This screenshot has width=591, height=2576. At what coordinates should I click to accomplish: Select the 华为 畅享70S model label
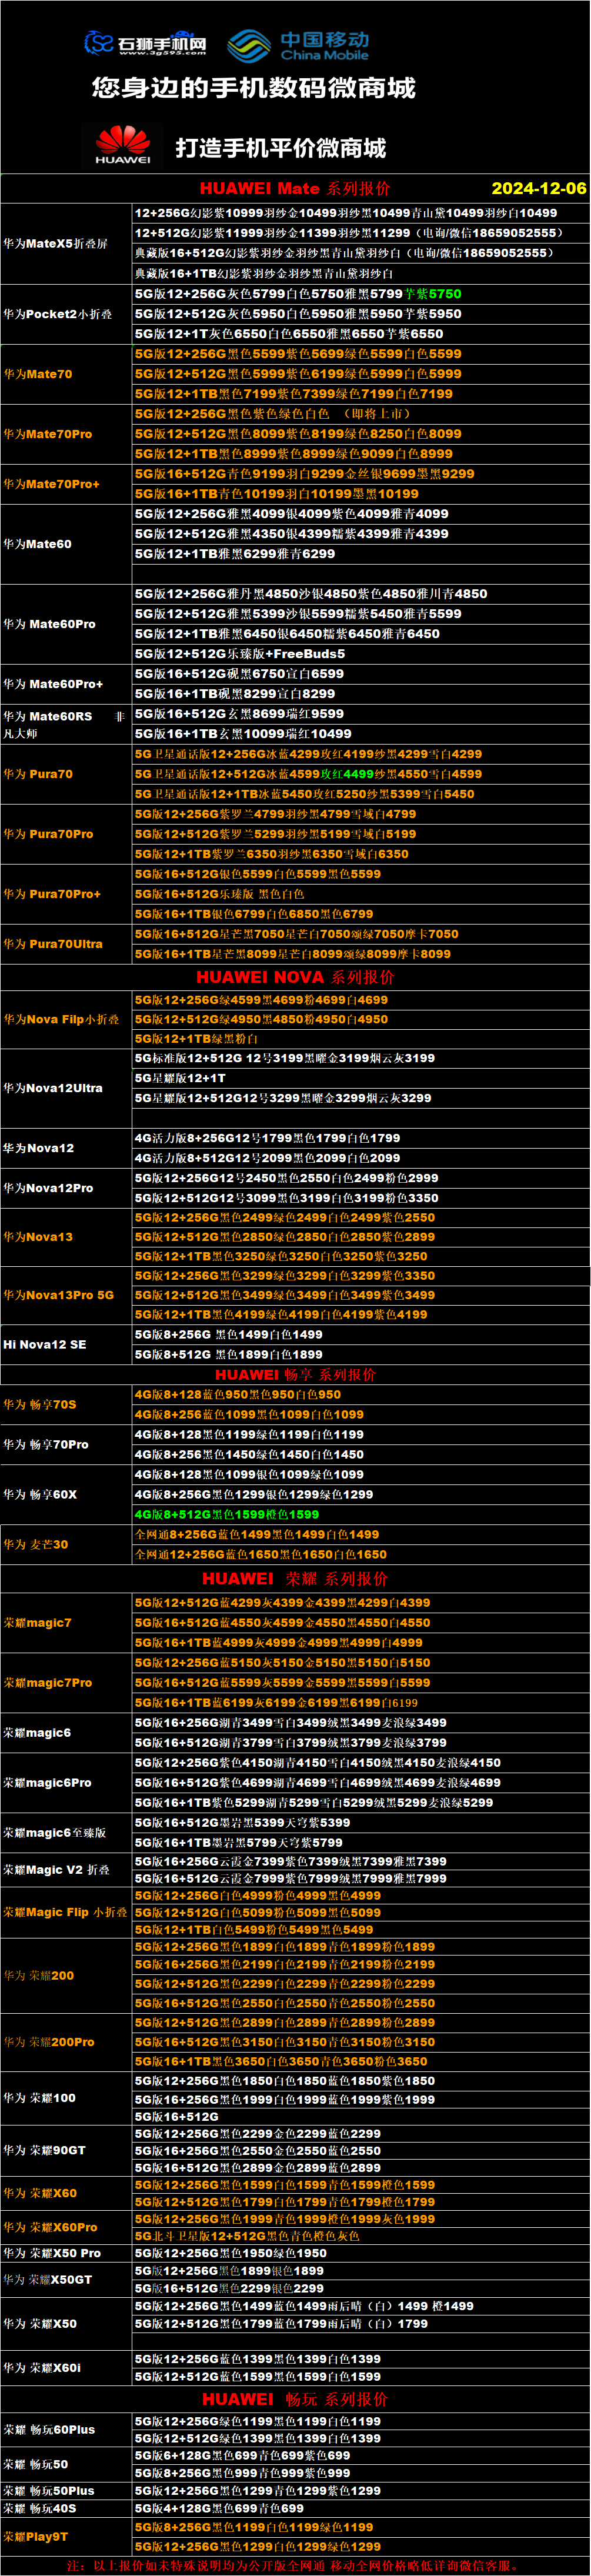click(40, 1405)
